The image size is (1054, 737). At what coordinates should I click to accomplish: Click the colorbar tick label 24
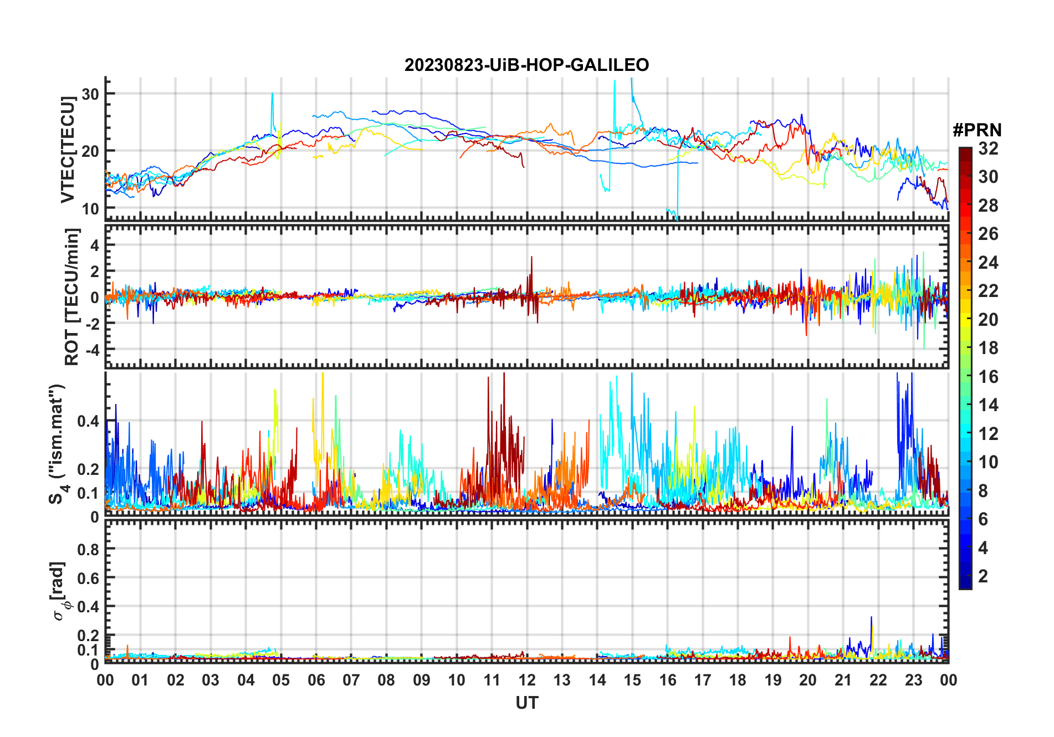[x=988, y=263]
